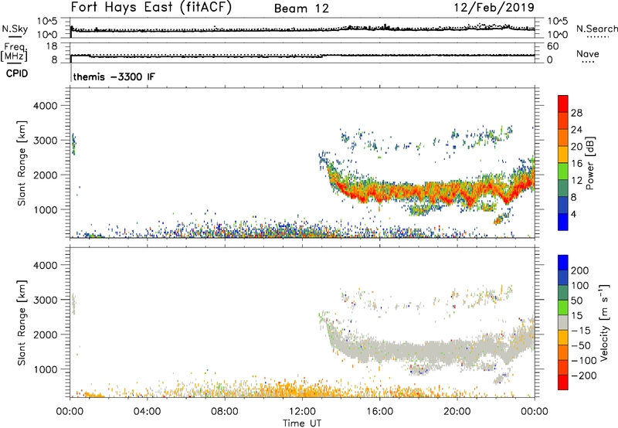Click the "60" tick on the Nave axis
618x428 pixels.
[x=553, y=46]
